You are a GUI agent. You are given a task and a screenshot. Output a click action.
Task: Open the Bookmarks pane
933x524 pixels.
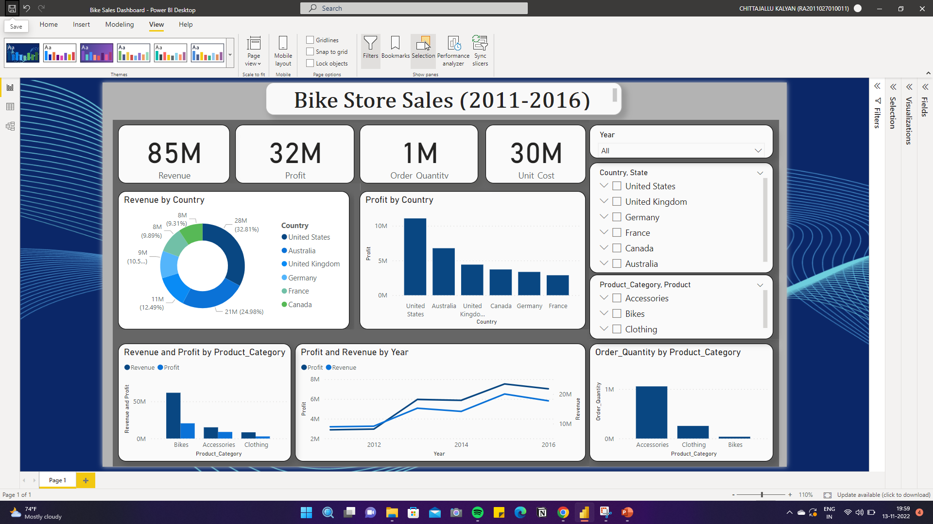click(395, 50)
